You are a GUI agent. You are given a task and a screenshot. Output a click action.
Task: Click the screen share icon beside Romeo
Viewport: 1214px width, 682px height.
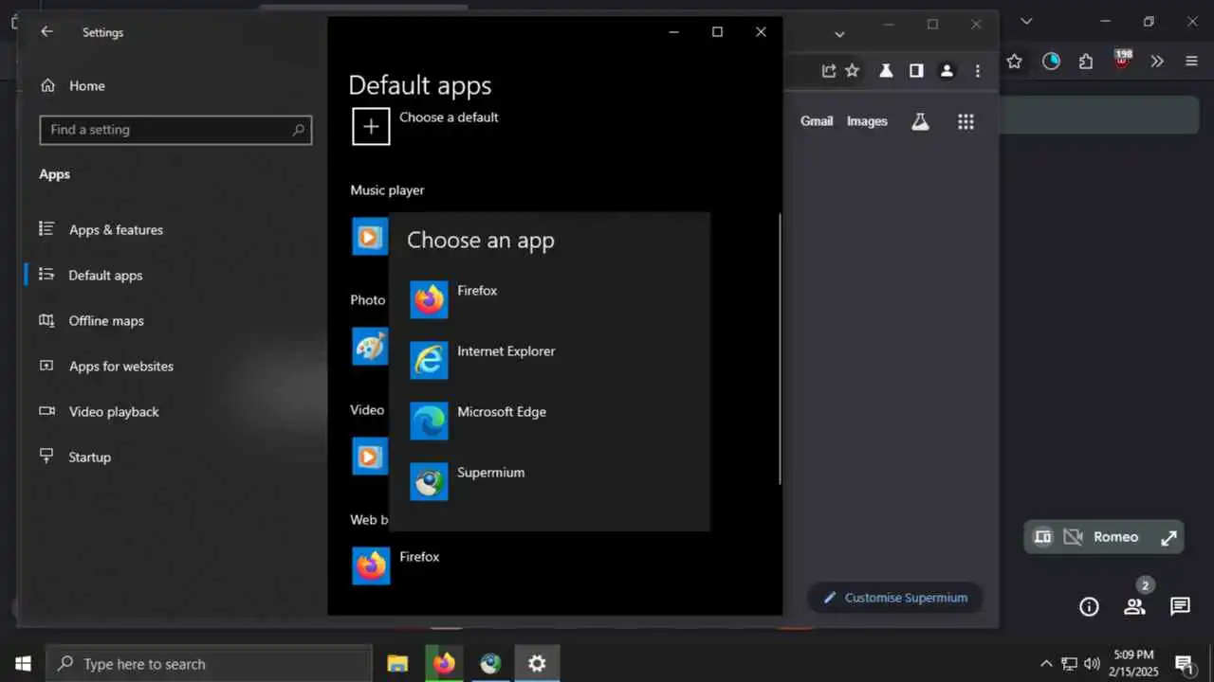pos(1042,537)
